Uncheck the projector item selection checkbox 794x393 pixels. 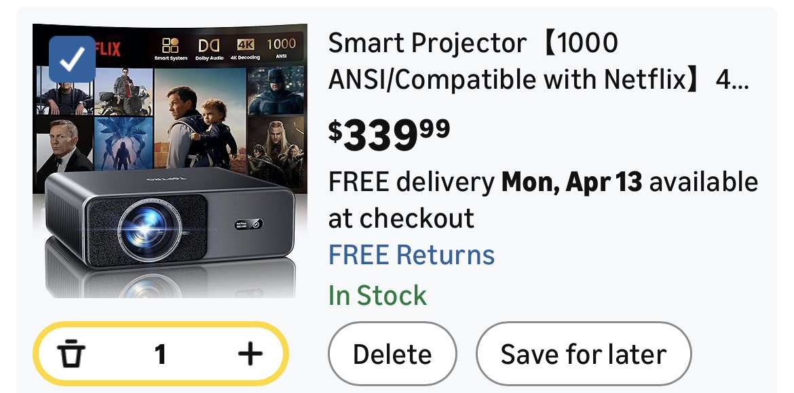(x=72, y=59)
